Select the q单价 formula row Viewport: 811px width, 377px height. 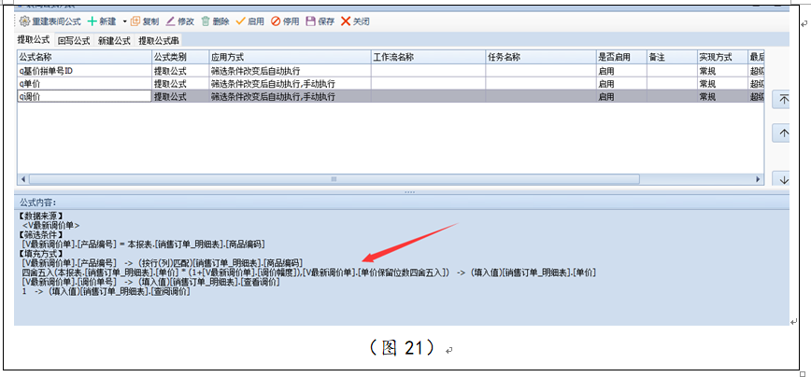click(x=84, y=83)
